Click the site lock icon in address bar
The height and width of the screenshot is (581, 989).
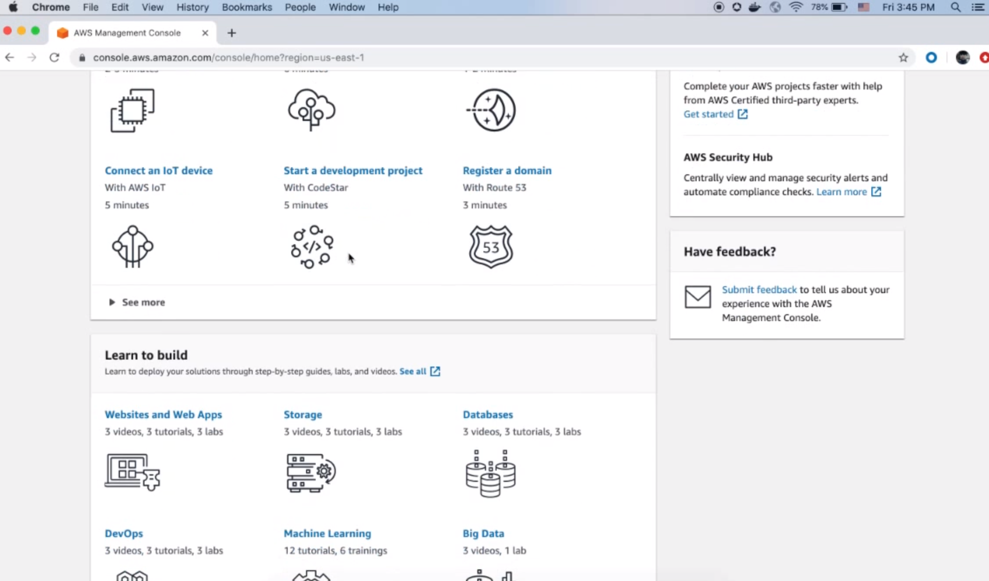tap(82, 58)
